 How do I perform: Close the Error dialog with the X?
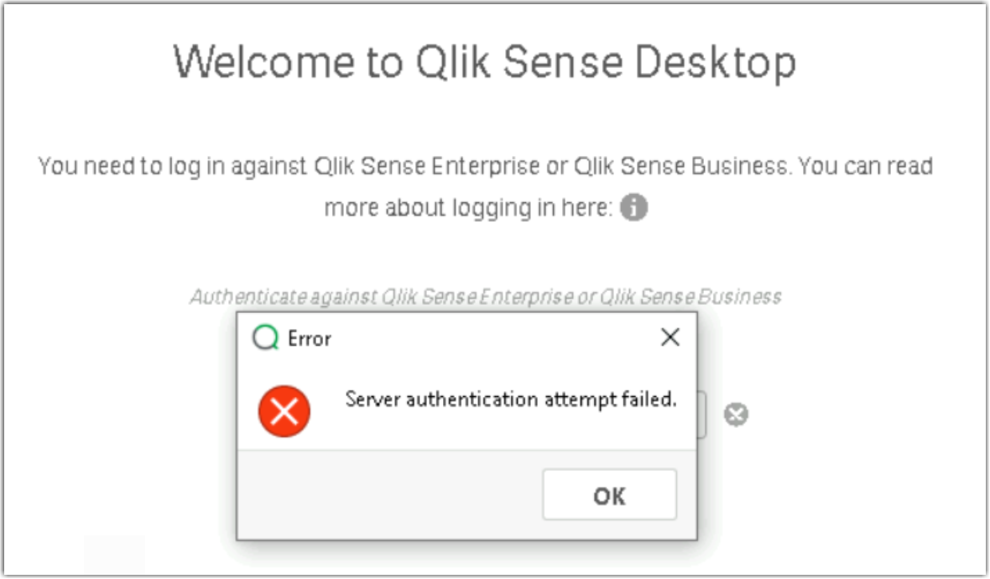click(x=670, y=337)
